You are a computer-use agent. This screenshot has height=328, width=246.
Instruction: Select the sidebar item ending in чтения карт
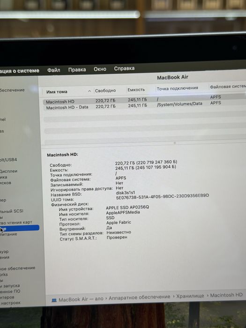pyautogui.click(x=16, y=223)
